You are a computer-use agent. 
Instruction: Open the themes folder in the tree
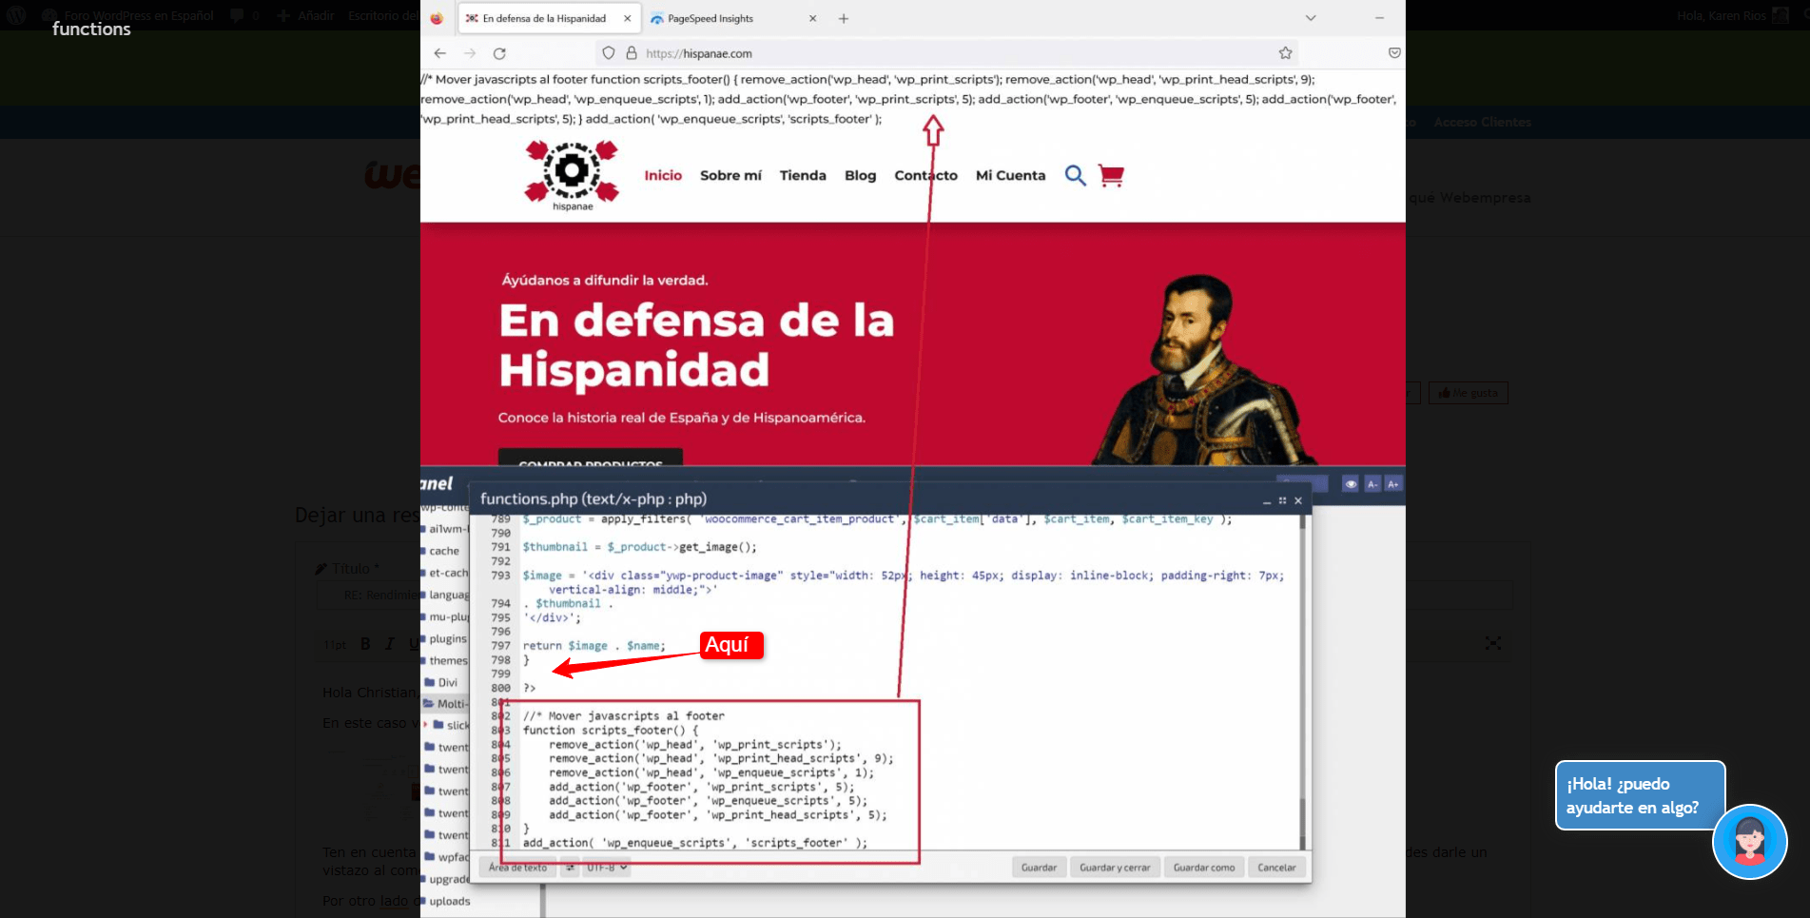click(447, 660)
